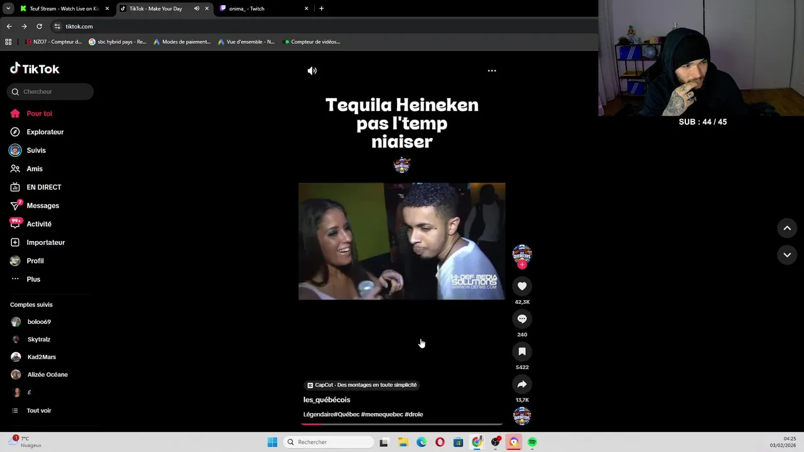Open Messages inbox
The height and width of the screenshot is (452, 804).
pyautogui.click(x=35, y=205)
